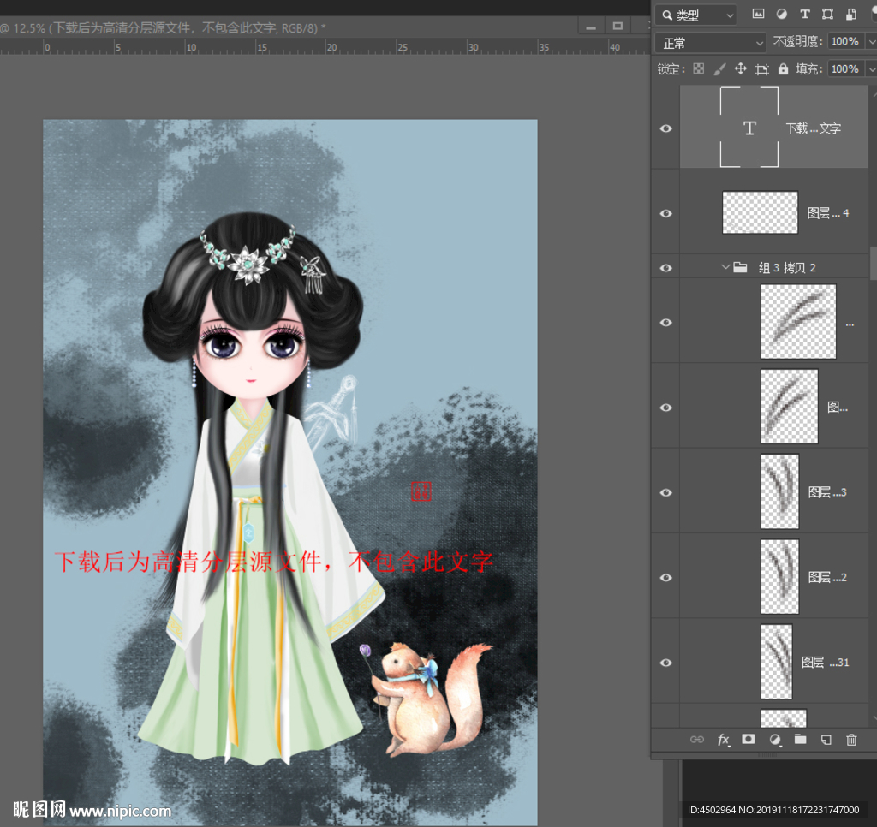Lock all layer attributes
Viewport: 877px width, 827px height.
coord(783,68)
